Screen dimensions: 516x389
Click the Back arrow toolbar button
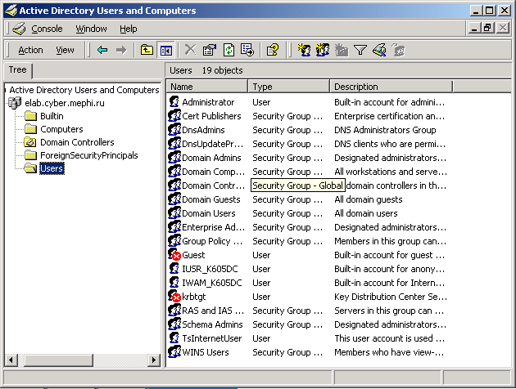pos(102,50)
